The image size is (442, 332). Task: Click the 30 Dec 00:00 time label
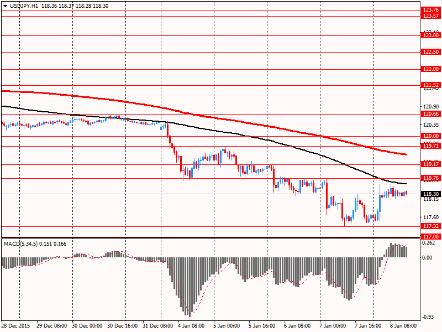(87, 325)
